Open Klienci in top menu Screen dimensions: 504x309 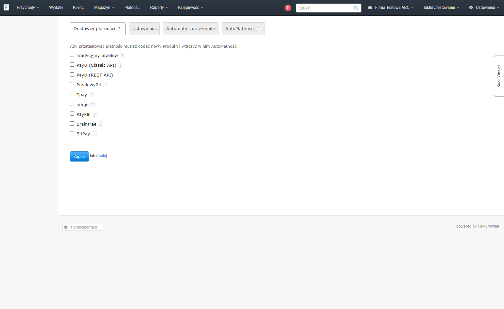click(x=79, y=8)
